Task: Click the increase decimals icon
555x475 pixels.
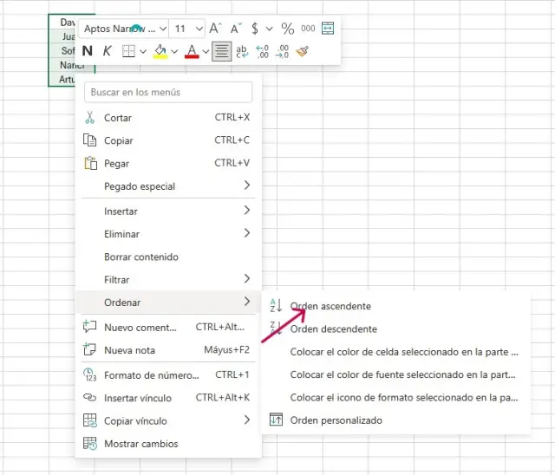Action: (263, 51)
